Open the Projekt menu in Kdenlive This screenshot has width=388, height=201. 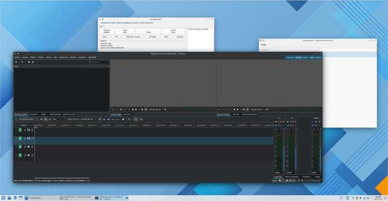click(41, 57)
